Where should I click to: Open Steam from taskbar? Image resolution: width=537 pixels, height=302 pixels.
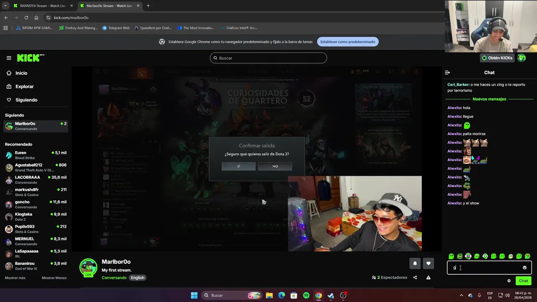(x=331, y=295)
